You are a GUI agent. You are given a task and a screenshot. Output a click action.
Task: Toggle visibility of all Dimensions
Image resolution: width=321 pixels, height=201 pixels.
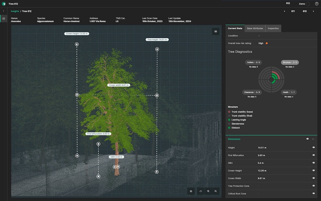pyautogui.click(x=307, y=139)
